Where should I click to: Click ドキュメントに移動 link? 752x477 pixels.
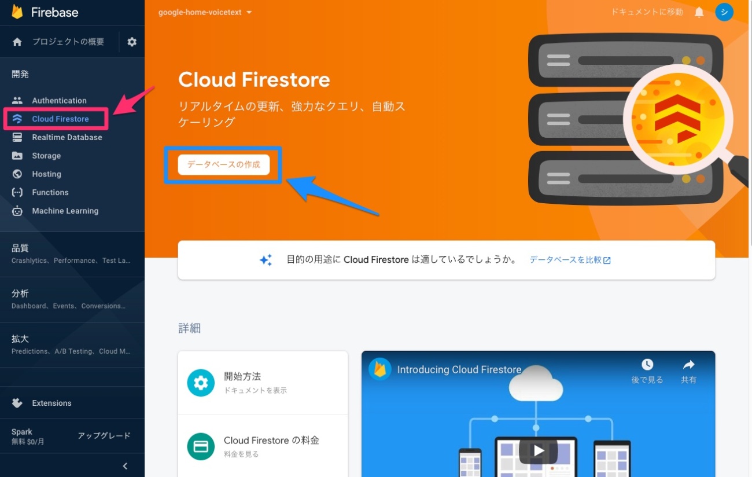coord(647,12)
